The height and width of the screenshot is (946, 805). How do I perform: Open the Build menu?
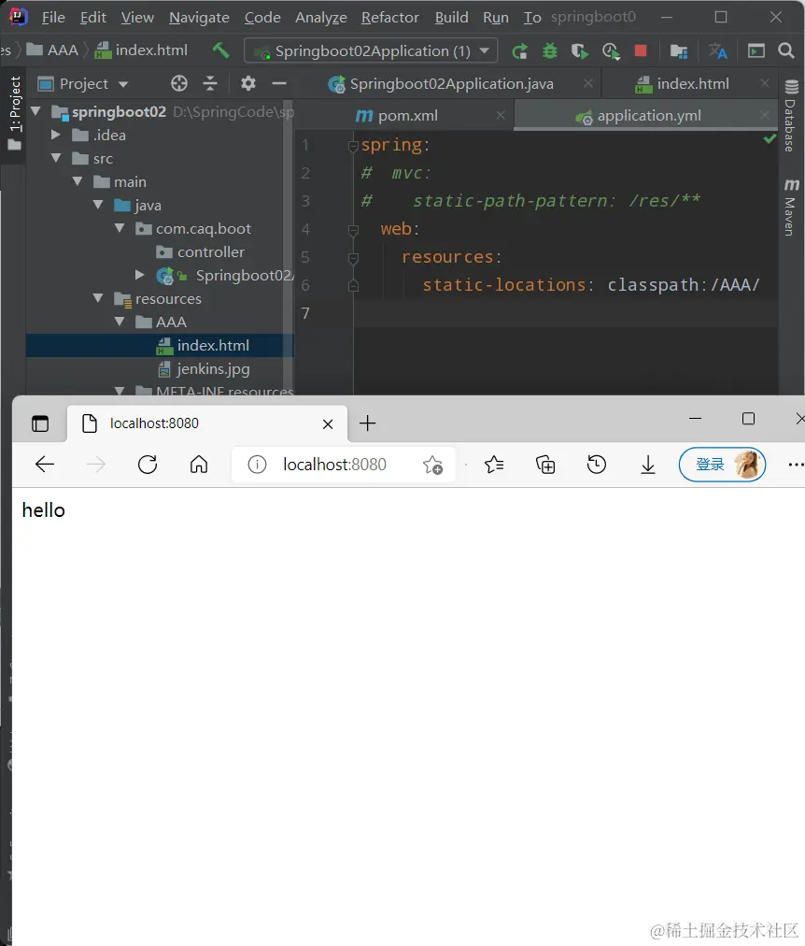pos(451,18)
